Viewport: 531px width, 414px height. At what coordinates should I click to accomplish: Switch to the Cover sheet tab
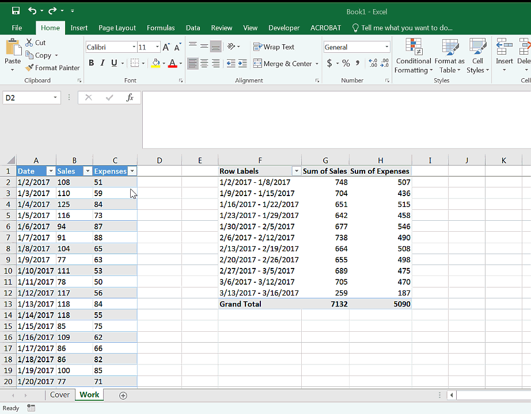[60, 395]
